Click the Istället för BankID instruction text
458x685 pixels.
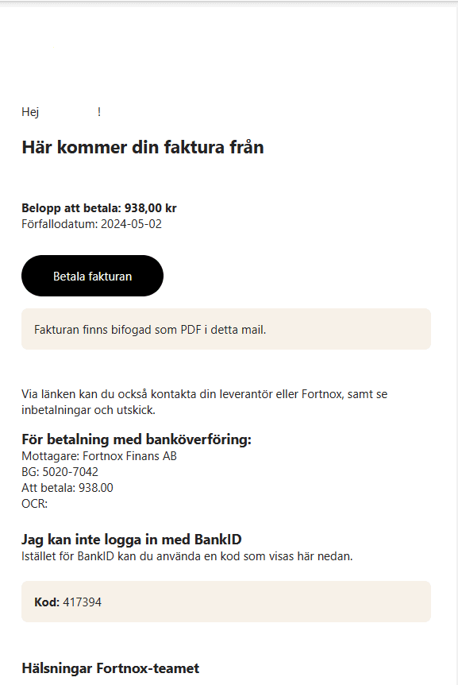pos(187,556)
